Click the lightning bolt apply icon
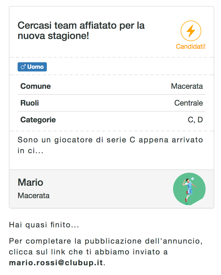 pyautogui.click(x=191, y=31)
